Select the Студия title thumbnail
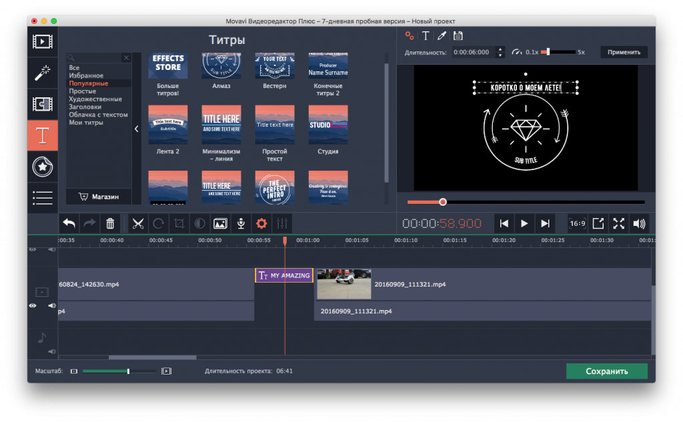The height and width of the screenshot is (422, 683). click(327, 125)
